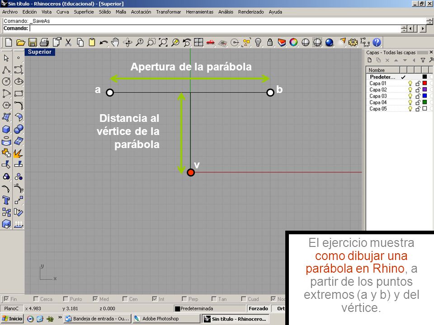Undo the last action with the curved arrow icon
Viewport: 434px width, 325px height.
tap(104, 42)
